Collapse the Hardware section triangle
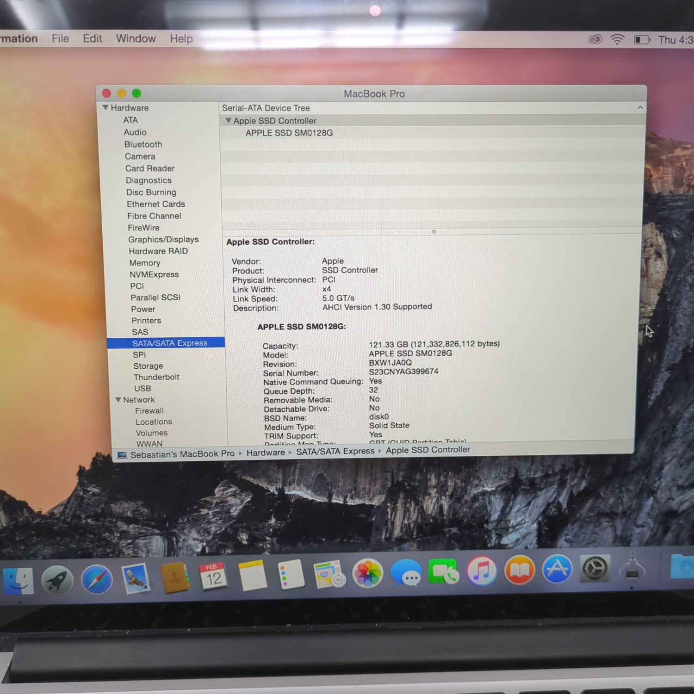 (105, 108)
